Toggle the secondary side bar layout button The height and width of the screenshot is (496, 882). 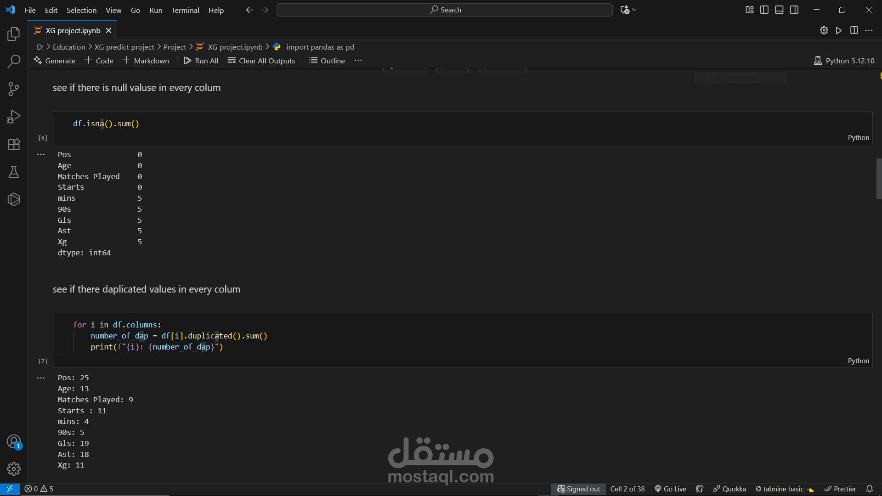pos(794,10)
